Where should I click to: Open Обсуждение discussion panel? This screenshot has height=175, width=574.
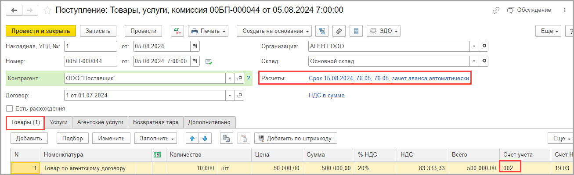pyautogui.click(x=529, y=10)
